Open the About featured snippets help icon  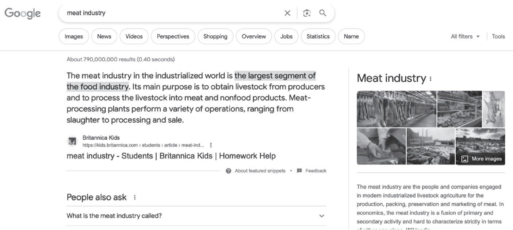pos(229,171)
